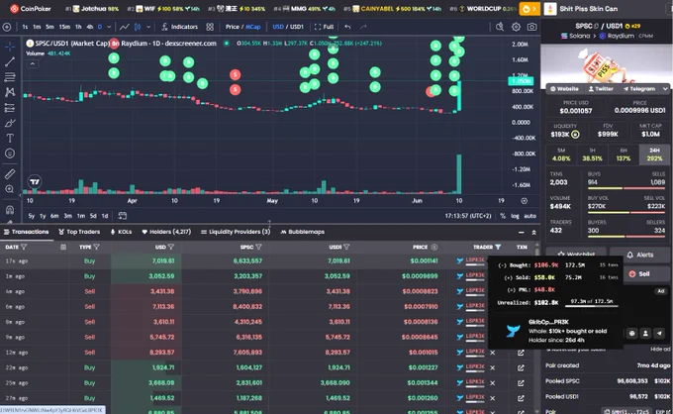Display chart values in USD1
This screenshot has width=673, height=414.
(297, 27)
